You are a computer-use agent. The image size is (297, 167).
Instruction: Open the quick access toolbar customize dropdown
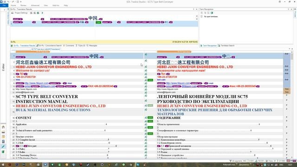point(20,2)
